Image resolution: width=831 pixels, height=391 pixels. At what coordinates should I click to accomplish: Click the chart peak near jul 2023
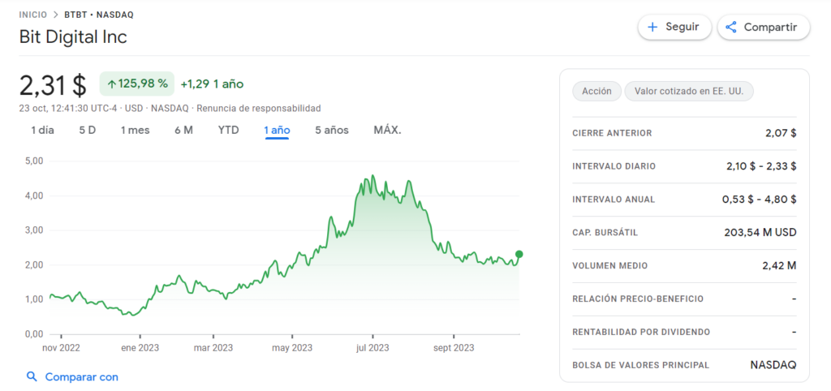(x=372, y=176)
